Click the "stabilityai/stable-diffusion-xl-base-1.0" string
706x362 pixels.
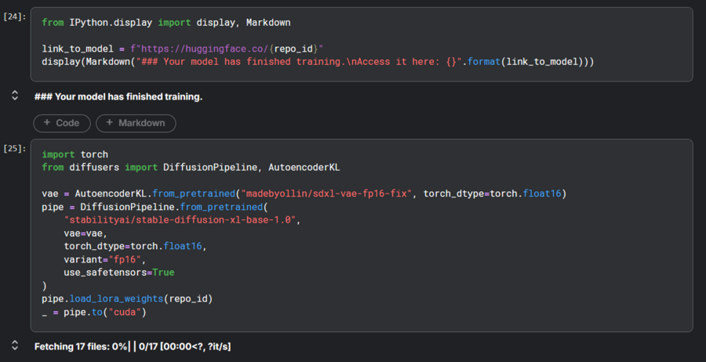pos(182,220)
